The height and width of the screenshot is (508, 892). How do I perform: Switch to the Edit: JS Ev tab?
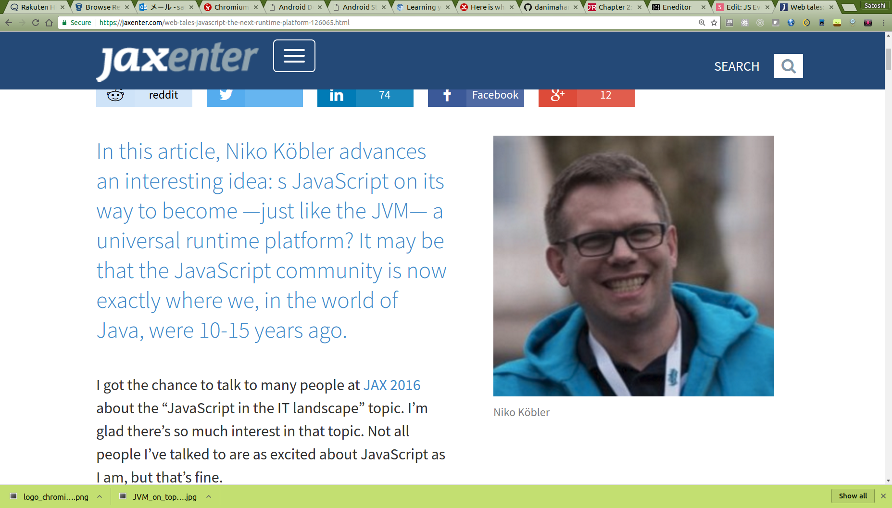(743, 7)
